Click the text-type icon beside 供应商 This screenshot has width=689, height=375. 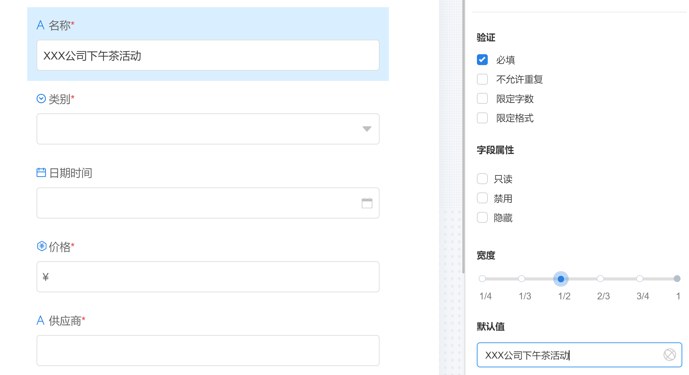coord(41,320)
